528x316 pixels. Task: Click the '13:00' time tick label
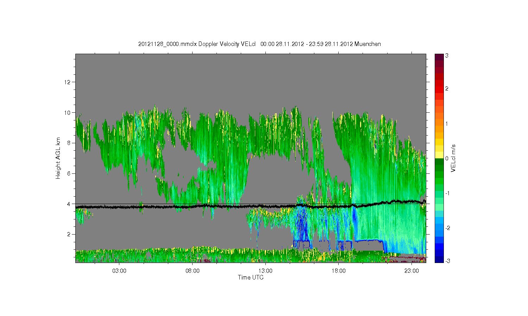pyautogui.click(x=265, y=271)
